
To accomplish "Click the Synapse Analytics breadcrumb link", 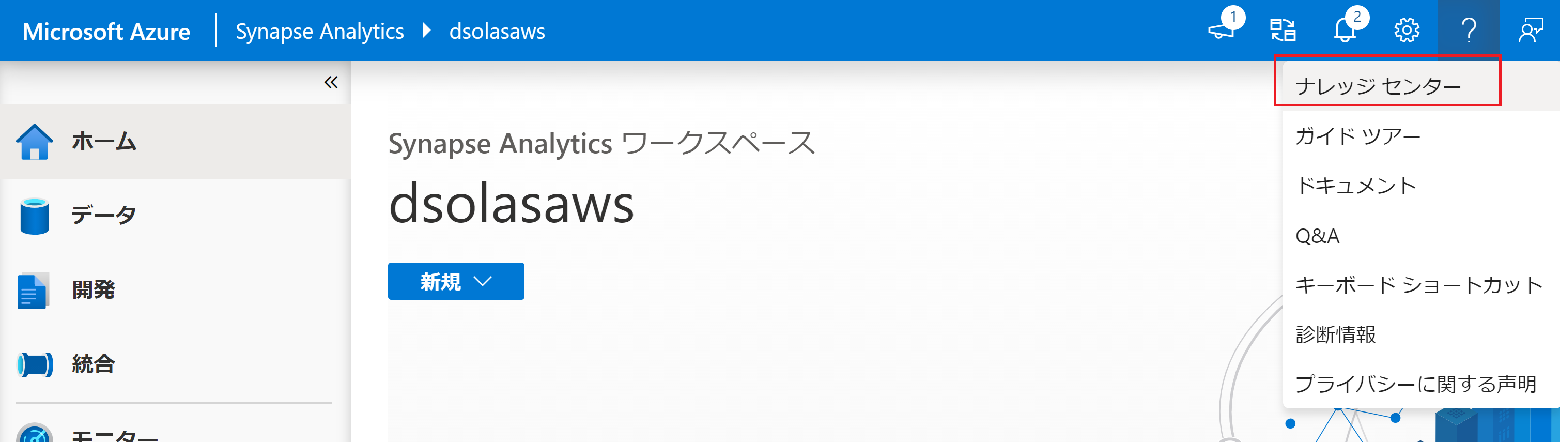I will [319, 31].
